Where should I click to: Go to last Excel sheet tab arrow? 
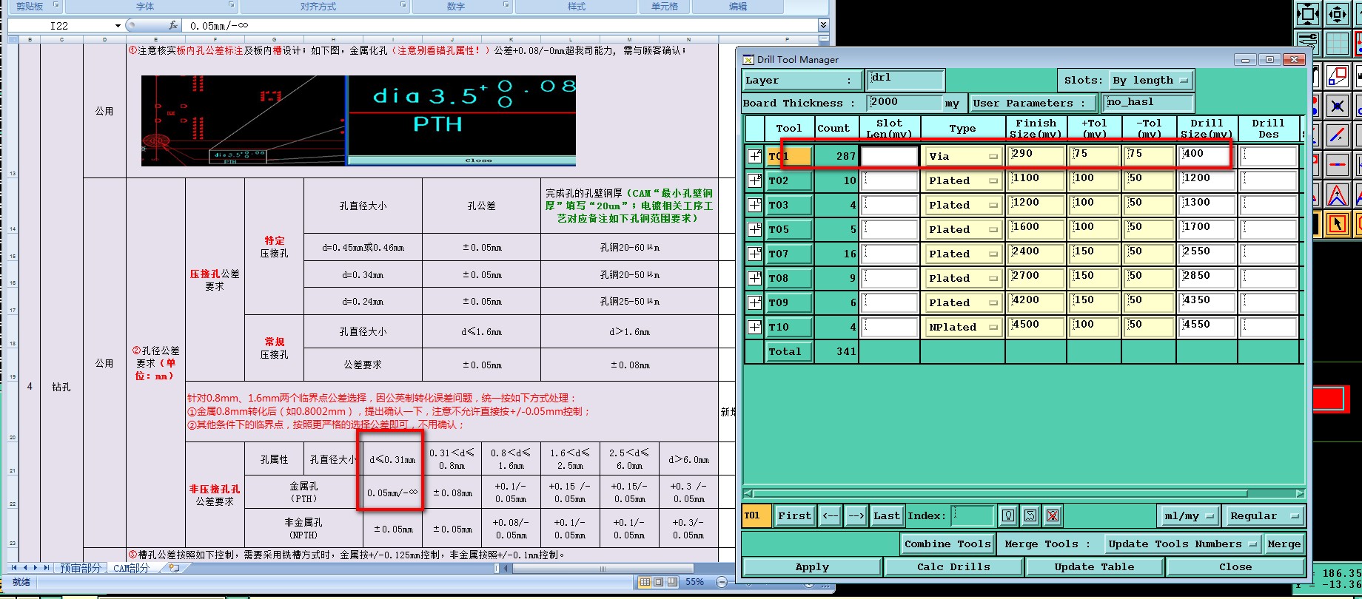[47, 568]
